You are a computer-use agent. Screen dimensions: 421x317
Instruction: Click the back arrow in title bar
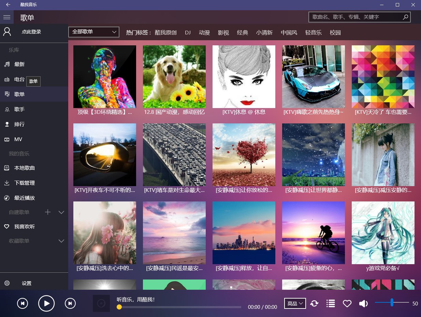tap(8, 5)
